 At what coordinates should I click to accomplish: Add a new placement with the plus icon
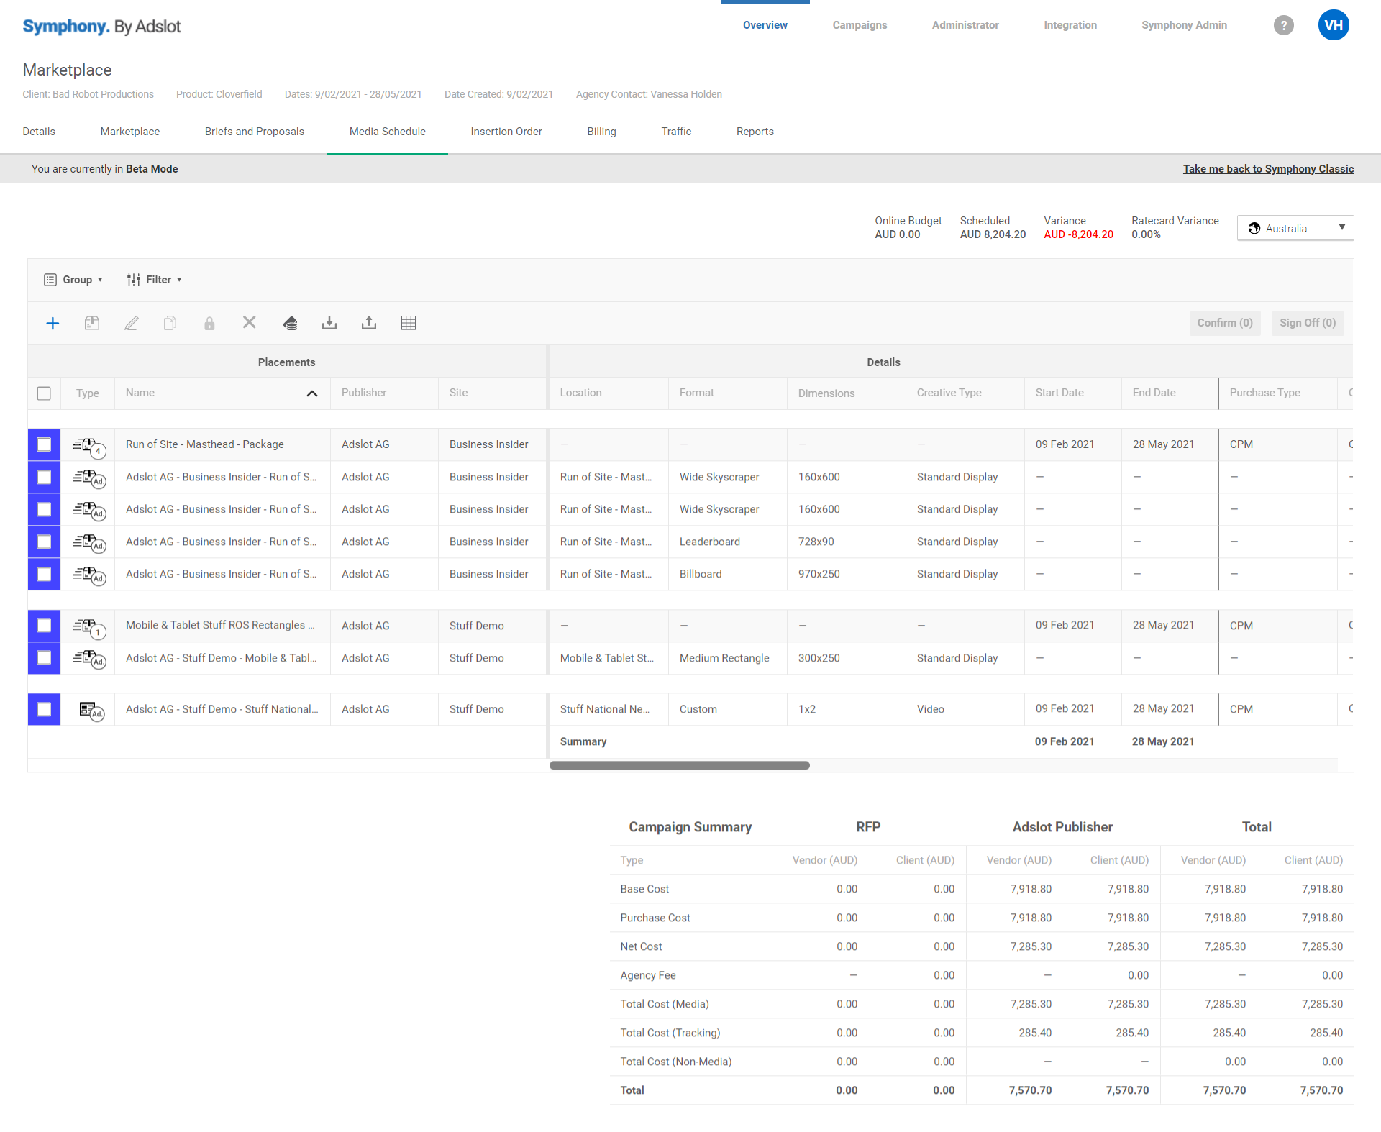click(53, 323)
